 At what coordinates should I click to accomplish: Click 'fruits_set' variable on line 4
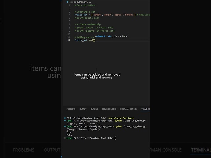click(81, 15)
